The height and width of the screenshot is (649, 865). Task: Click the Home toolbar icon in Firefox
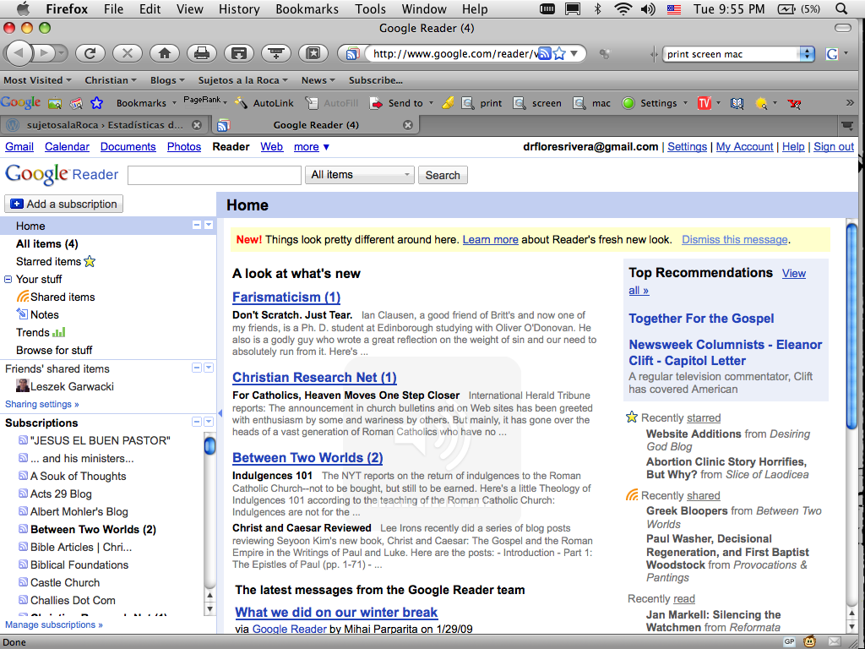click(x=164, y=53)
